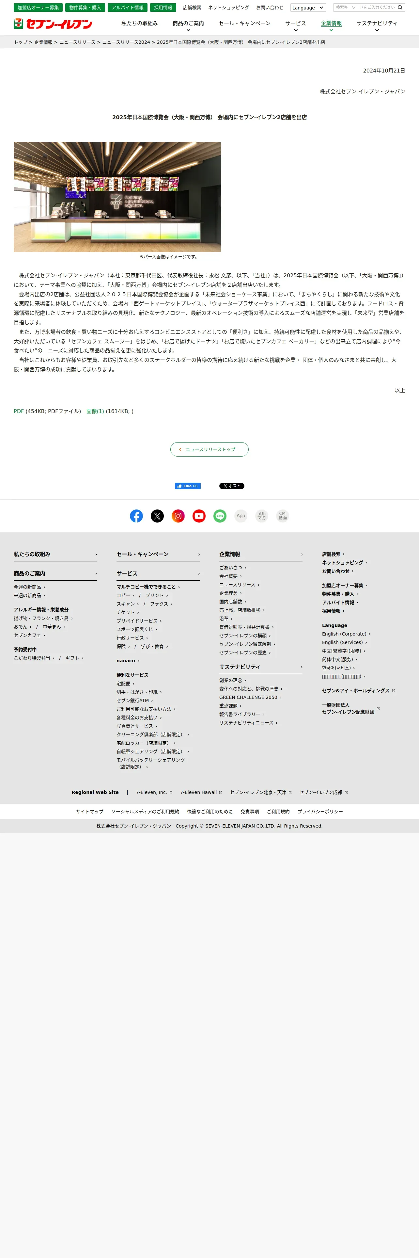419x1258 pixels.
Task: Open 7-Eleven, Inc. regional site
Action: [x=154, y=793]
